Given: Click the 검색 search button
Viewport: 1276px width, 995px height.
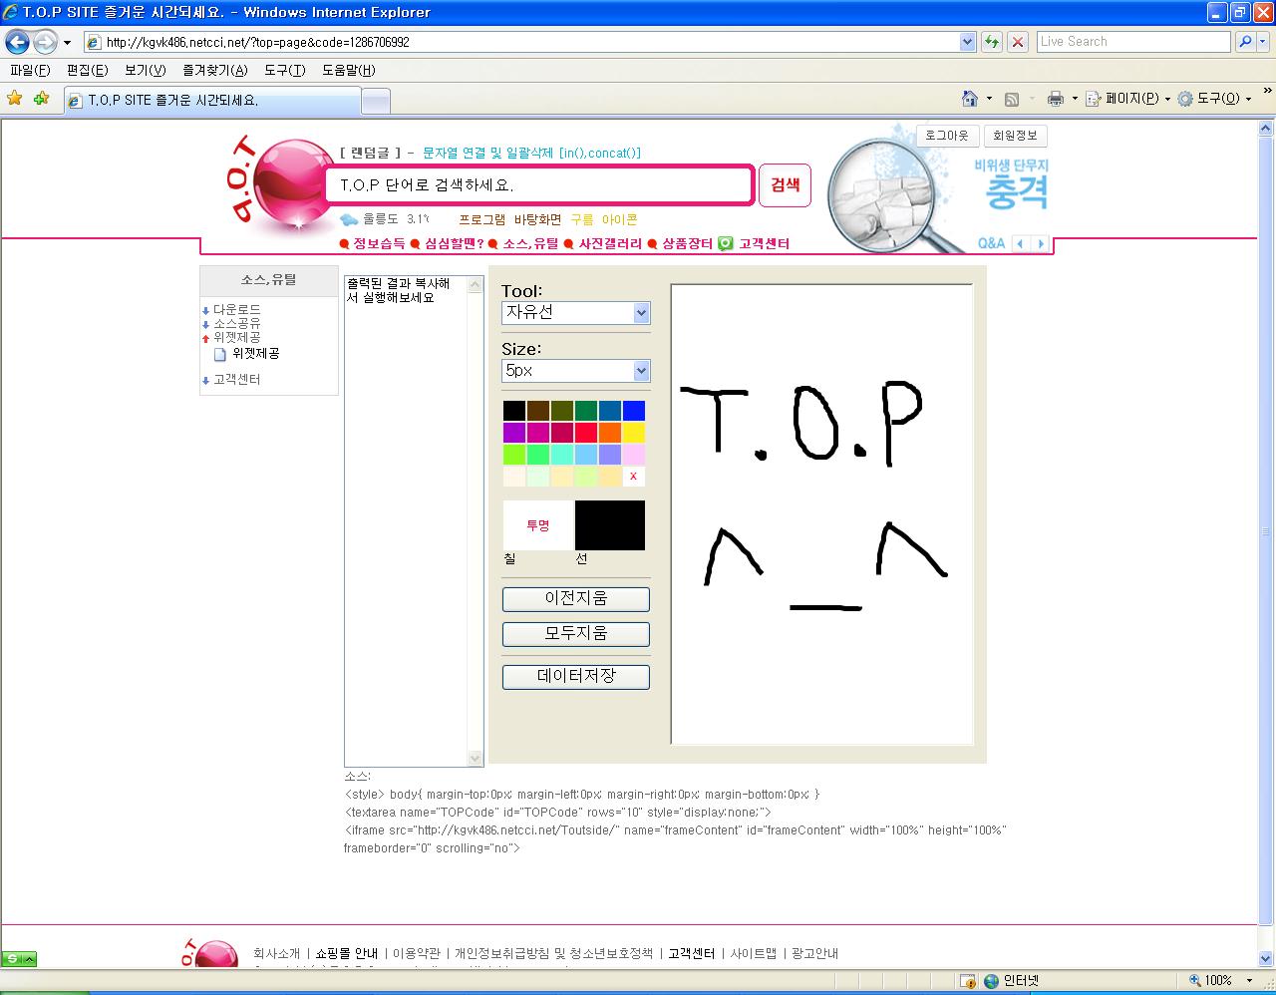Looking at the screenshot, I should click(x=785, y=185).
